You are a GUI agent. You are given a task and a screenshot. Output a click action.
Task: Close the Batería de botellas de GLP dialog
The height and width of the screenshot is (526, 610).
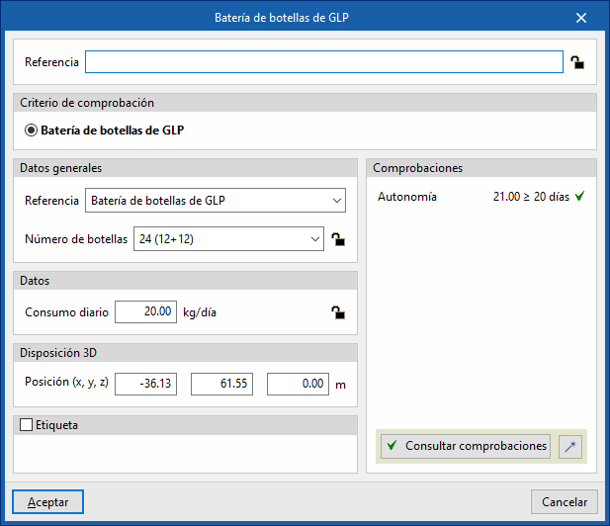[x=580, y=18]
